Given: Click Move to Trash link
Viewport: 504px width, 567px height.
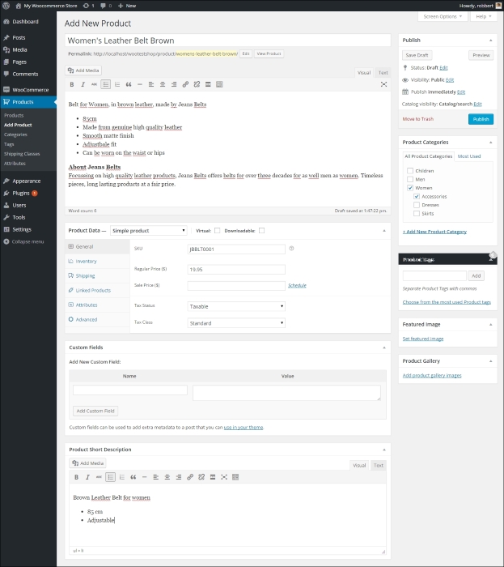Looking at the screenshot, I should click(418, 119).
